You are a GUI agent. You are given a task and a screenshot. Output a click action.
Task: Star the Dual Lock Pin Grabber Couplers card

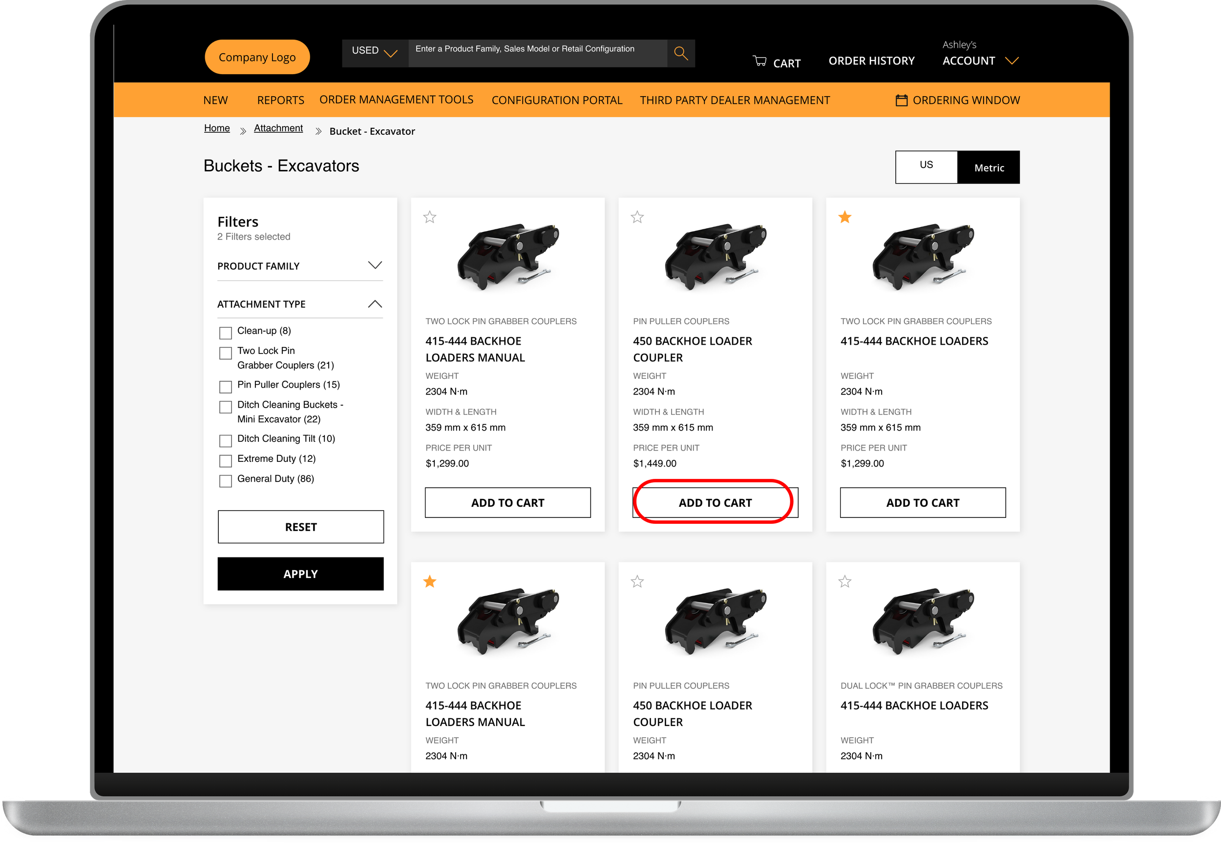pyautogui.click(x=844, y=581)
